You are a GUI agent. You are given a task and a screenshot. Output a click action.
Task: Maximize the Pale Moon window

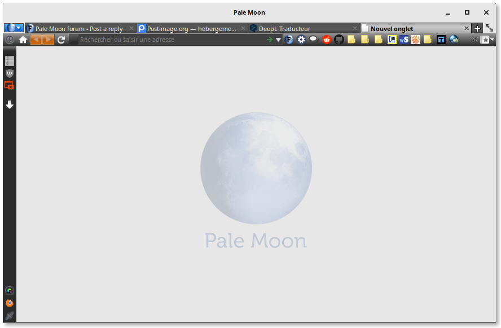click(467, 12)
